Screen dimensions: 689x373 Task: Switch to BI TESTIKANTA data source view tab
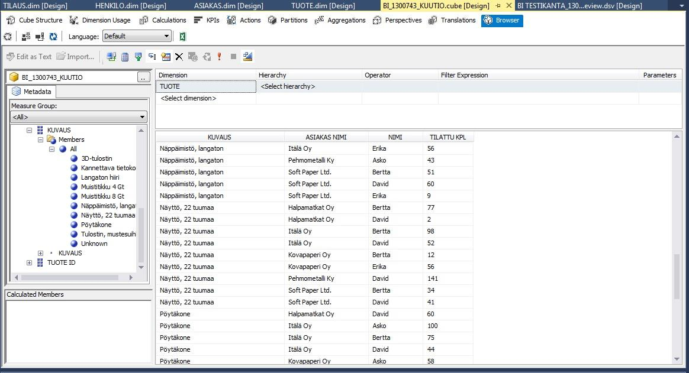coord(579,6)
